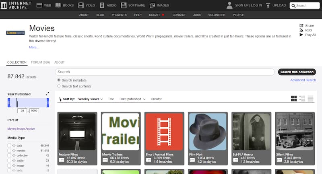Viewport: 322px width, 174px height.
Task: Switch to tile grid view
Action: click(294, 99)
